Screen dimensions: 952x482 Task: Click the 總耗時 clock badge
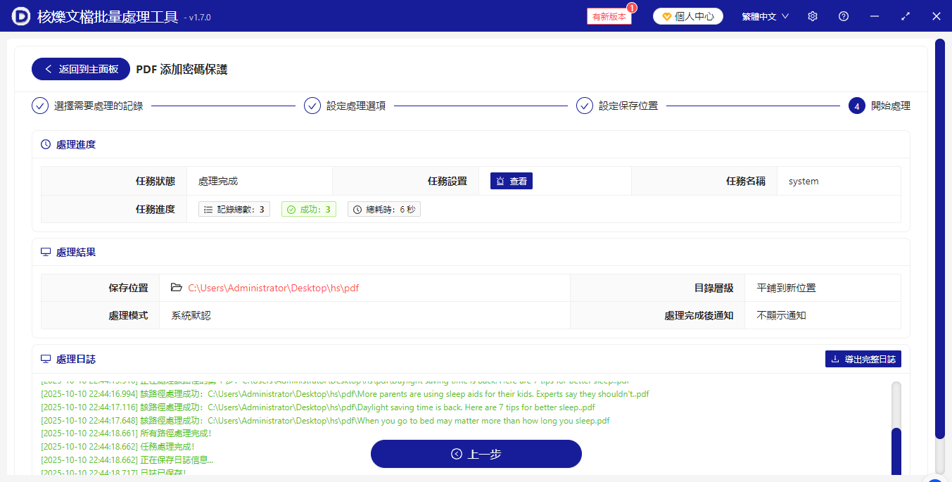pos(383,208)
